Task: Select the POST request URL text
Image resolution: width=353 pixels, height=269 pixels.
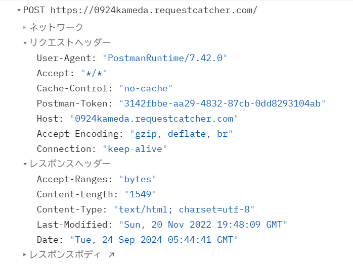Action: [154, 10]
